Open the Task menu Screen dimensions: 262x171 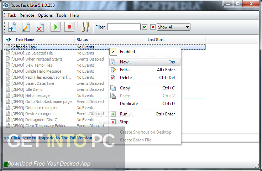click(12, 15)
